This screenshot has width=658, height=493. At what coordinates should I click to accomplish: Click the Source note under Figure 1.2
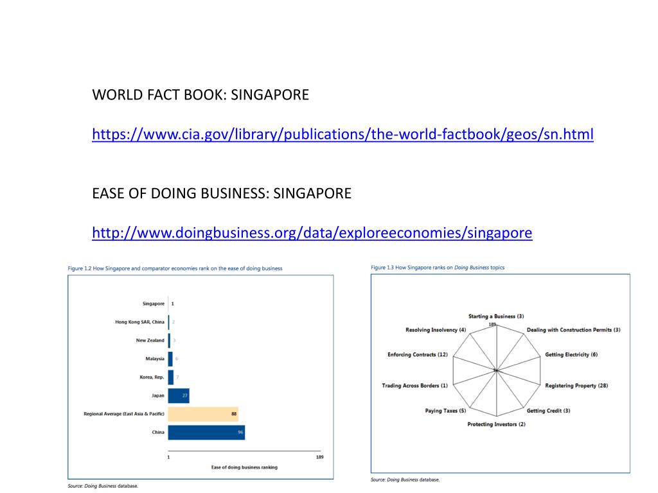(103, 487)
